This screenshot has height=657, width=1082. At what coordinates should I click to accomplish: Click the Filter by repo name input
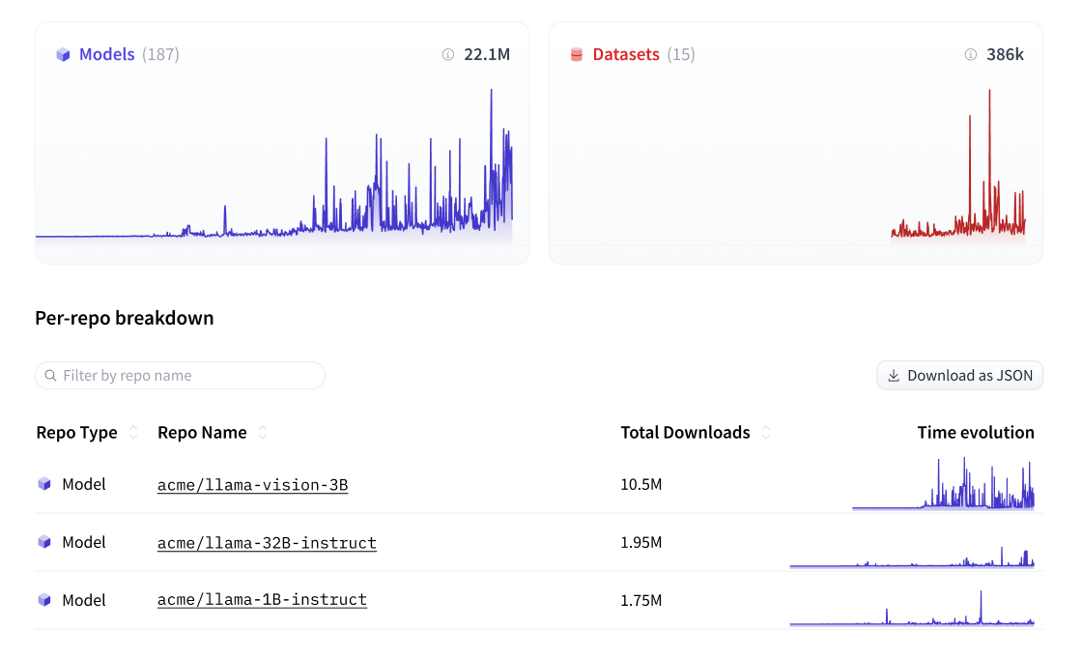(180, 375)
